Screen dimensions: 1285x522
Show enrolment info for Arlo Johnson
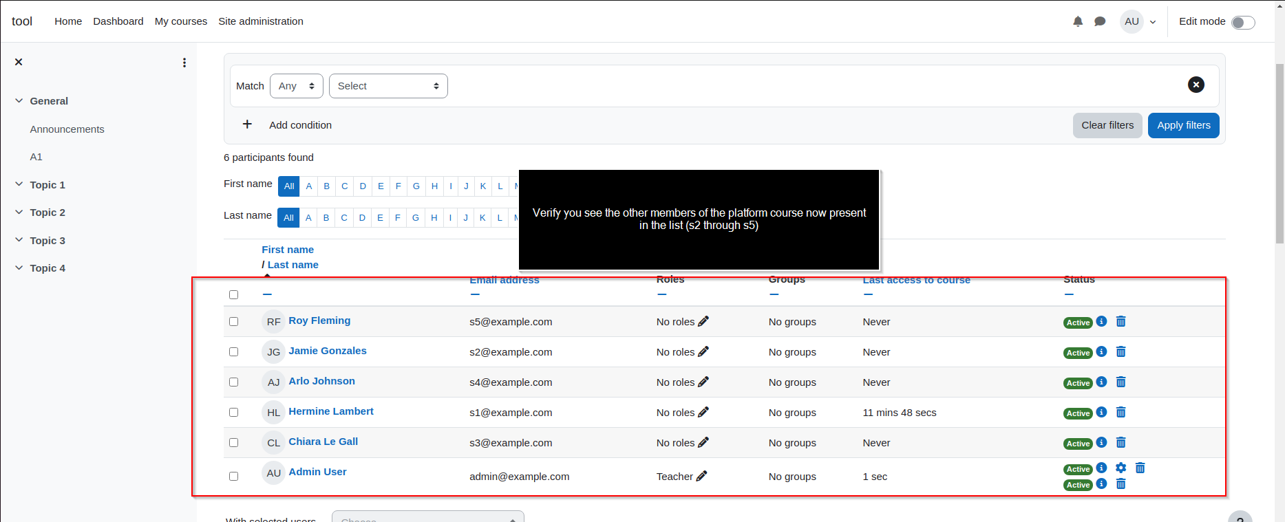point(1101,382)
